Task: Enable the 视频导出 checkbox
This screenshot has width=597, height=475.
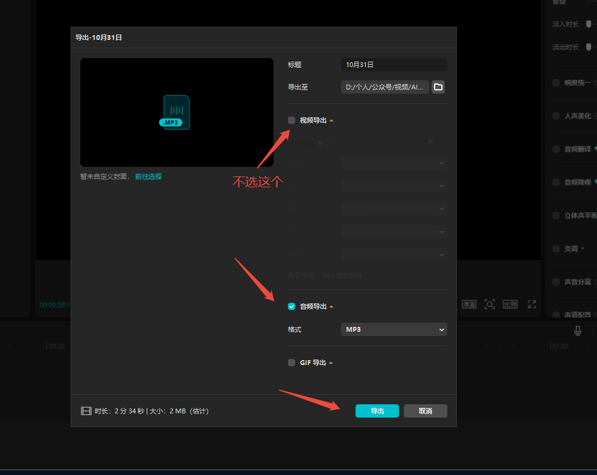Action: click(292, 120)
